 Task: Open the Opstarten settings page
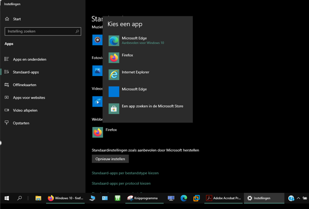[x=21, y=123]
